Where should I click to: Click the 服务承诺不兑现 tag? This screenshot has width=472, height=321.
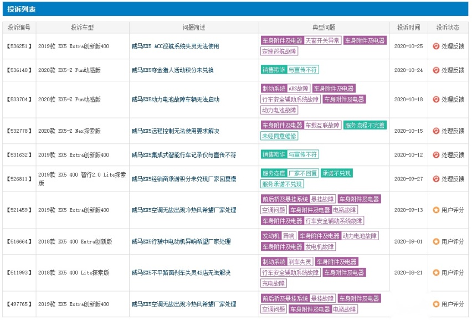click(x=282, y=184)
